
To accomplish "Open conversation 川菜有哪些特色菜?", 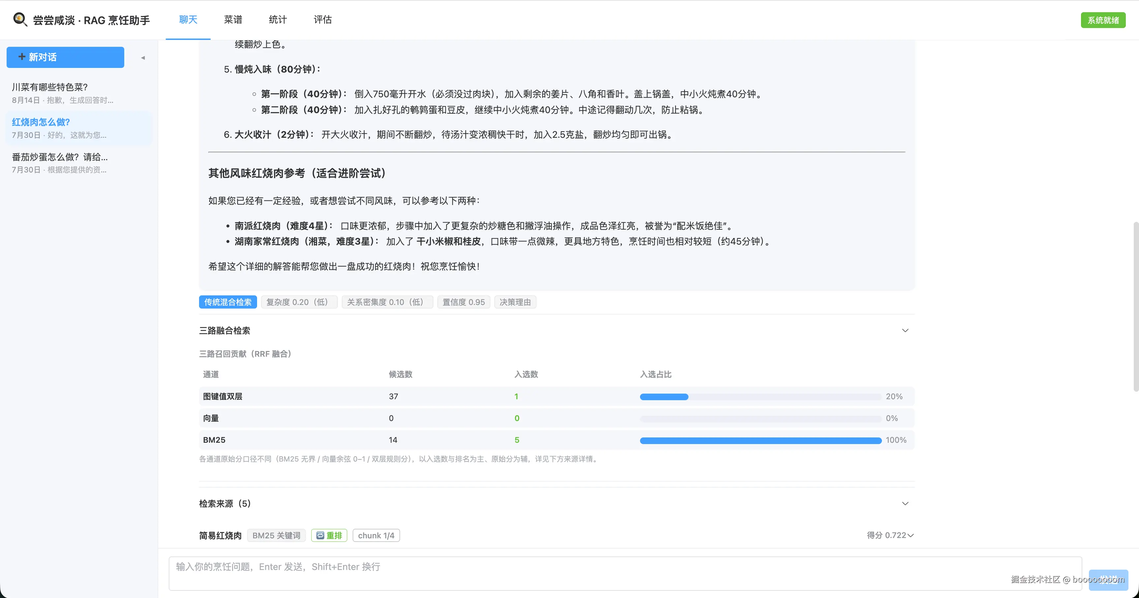I will (x=79, y=93).
